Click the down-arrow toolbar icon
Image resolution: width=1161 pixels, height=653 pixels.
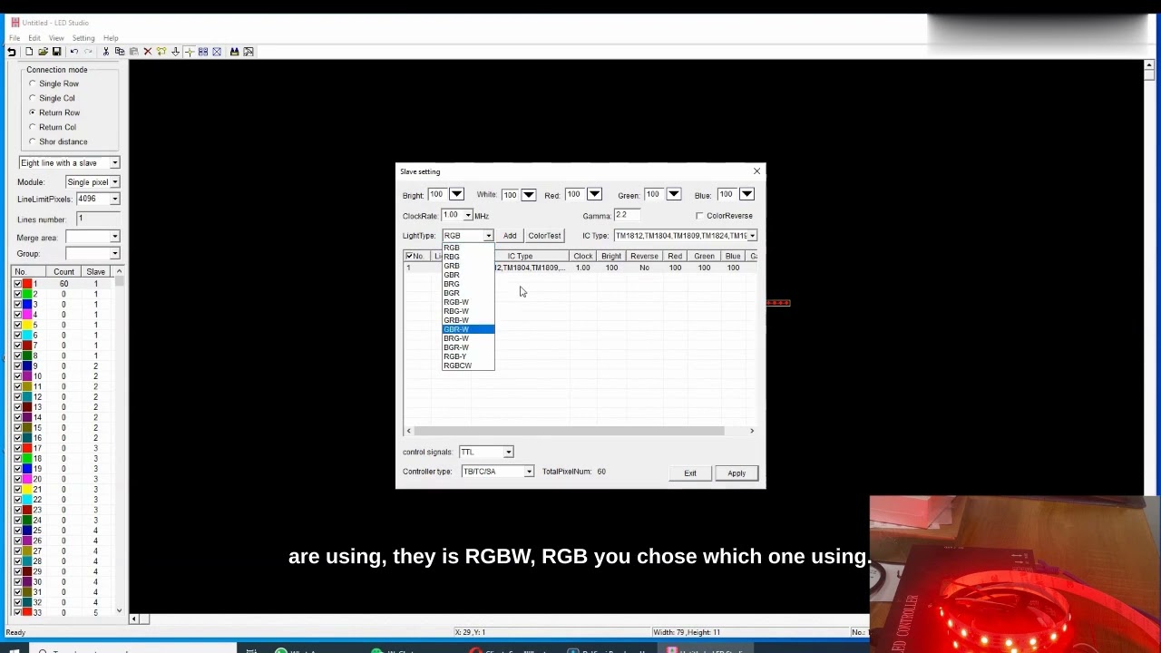click(176, 52)
